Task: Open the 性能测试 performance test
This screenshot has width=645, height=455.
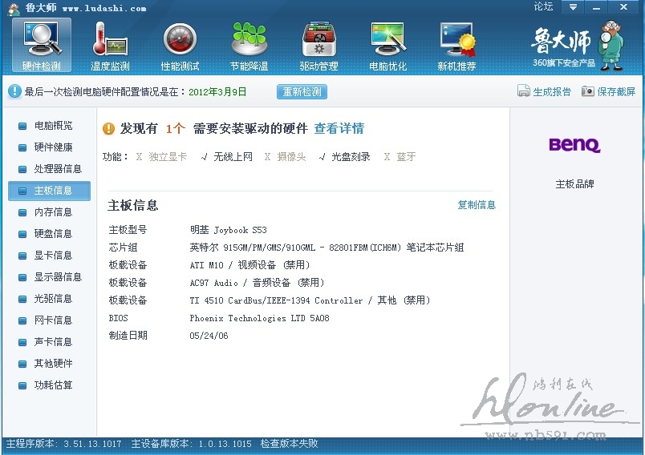Action: (180, 46)
